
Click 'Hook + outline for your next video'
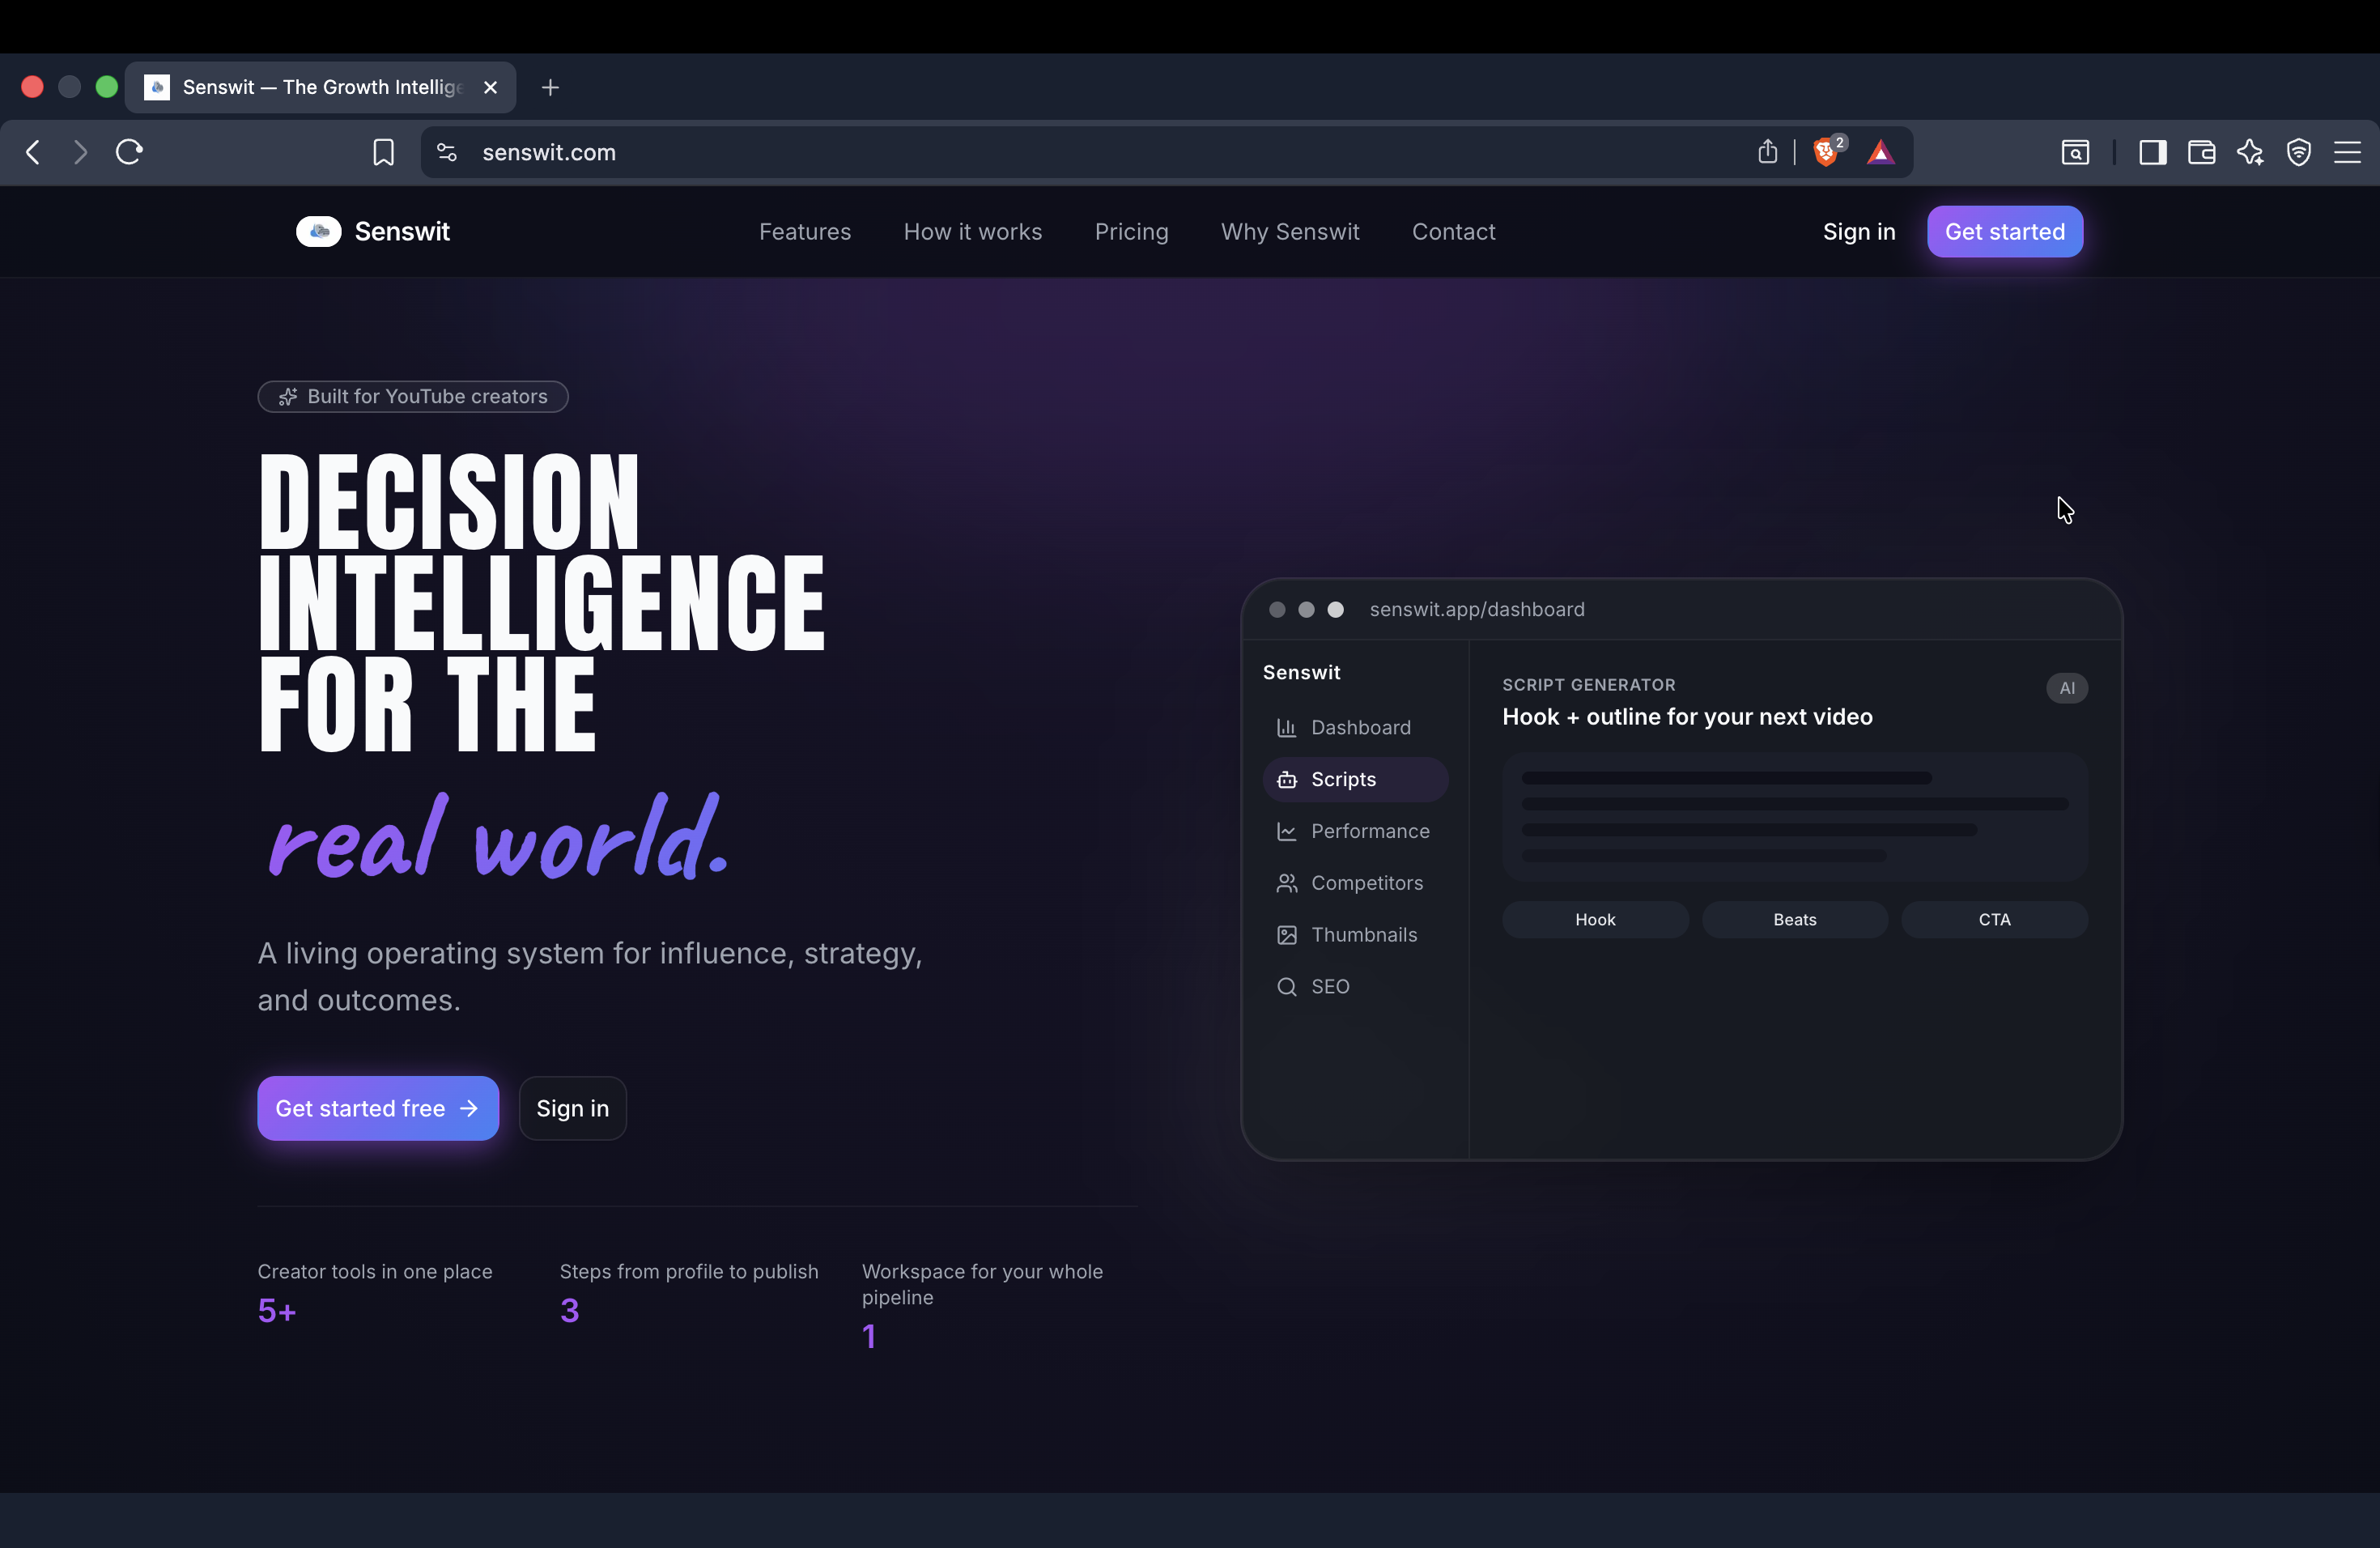tap(1687, 717)
